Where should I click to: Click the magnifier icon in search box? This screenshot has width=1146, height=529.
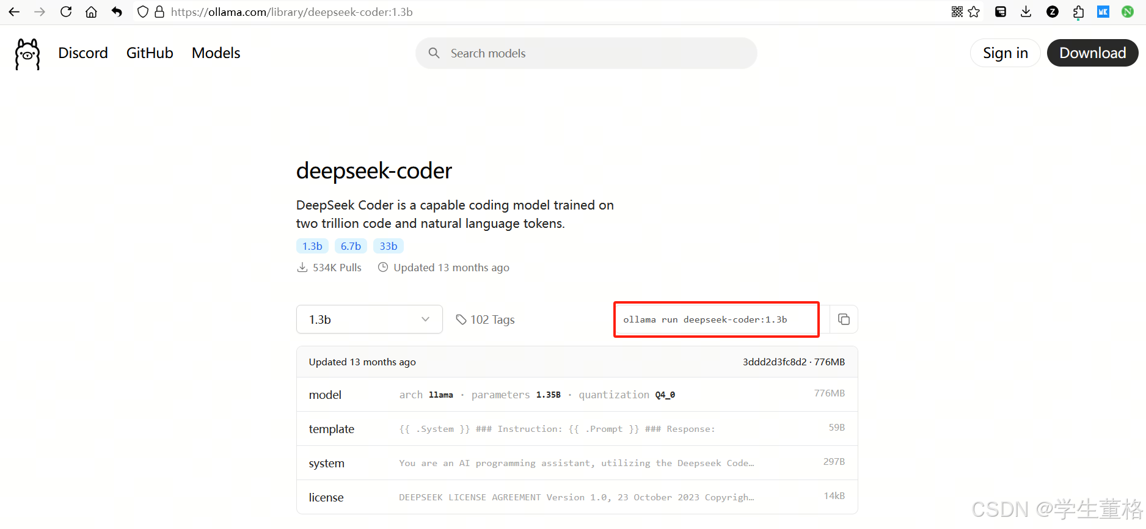pyautogui.click(x=434, y=53)
